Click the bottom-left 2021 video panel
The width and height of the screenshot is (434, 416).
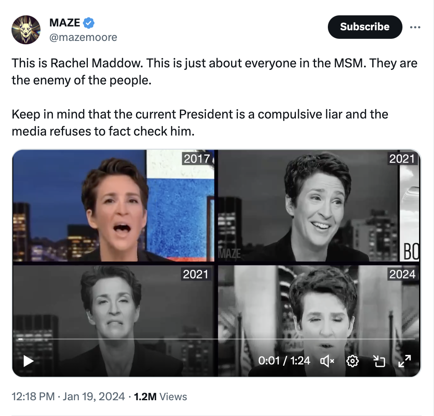coord(113,321)
